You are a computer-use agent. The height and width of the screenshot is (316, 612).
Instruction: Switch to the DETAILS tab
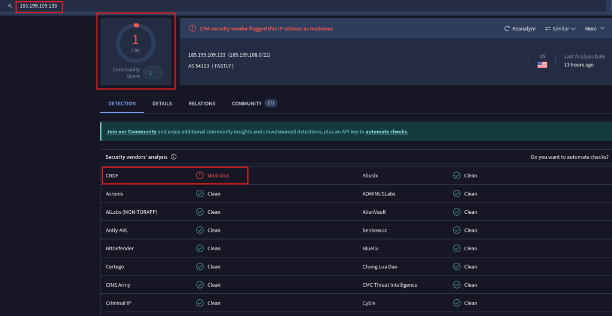(162, 103)
